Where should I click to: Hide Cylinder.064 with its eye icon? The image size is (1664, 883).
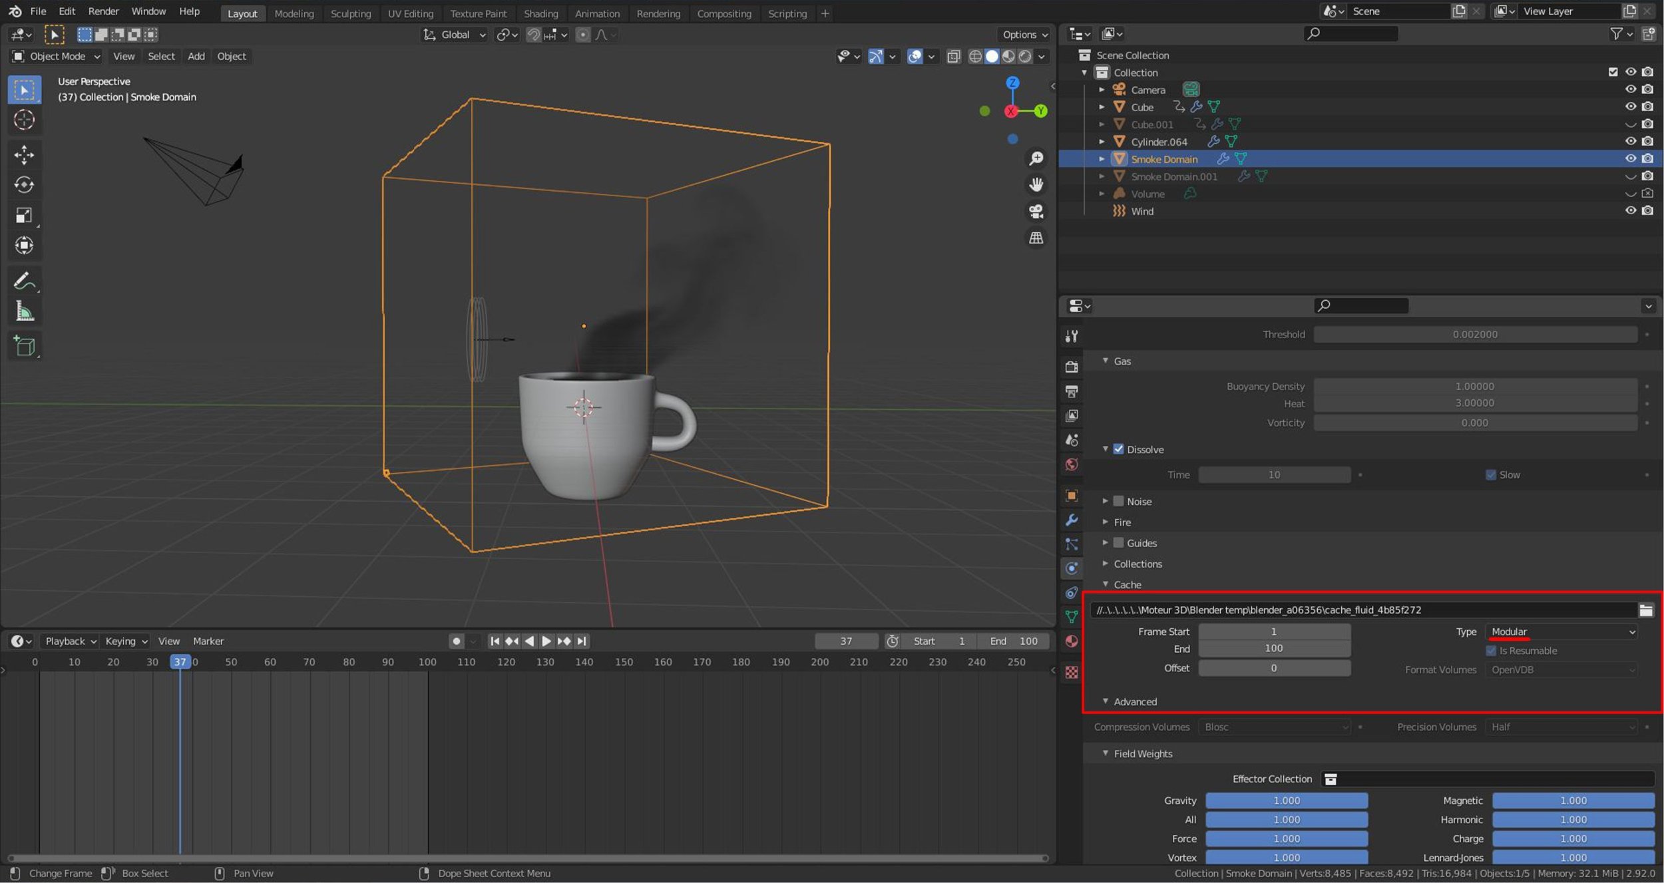(1630, 141)
